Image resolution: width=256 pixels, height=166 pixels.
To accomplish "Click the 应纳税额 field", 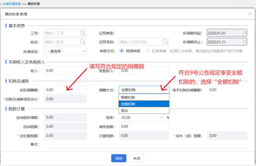I will (65, 126).
